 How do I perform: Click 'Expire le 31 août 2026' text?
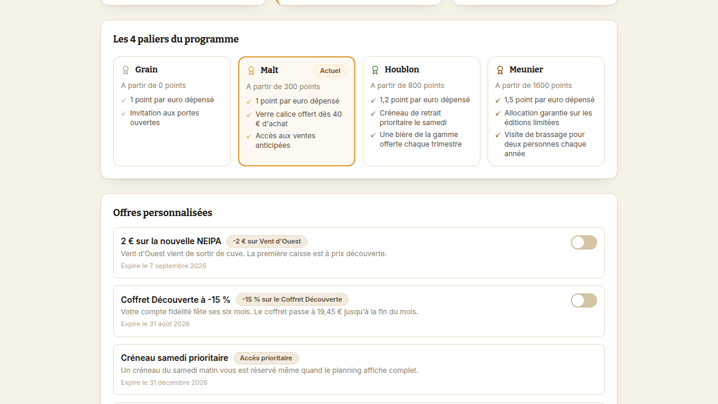click(x=155, y=324)
